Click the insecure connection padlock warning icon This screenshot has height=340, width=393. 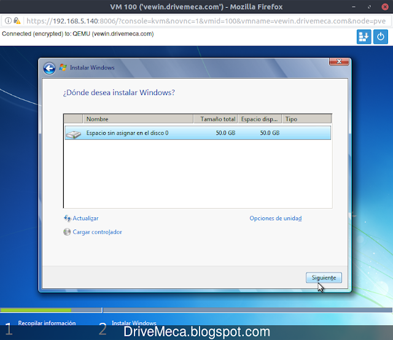(17, 20)
